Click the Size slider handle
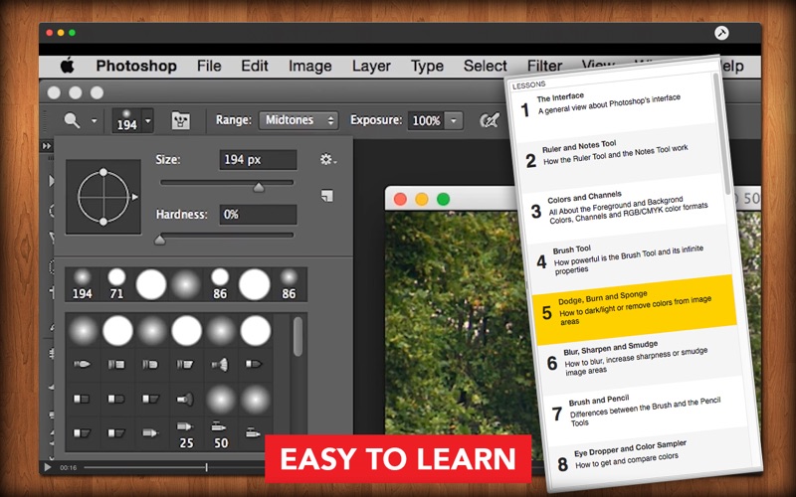Screen dimensions: 796x497 click(x=259, y=187)
